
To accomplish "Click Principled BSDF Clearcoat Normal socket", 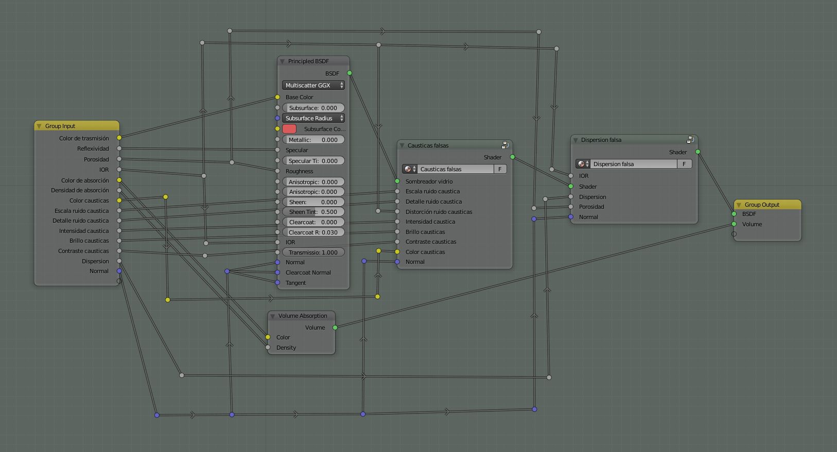I will pos(277,273).
